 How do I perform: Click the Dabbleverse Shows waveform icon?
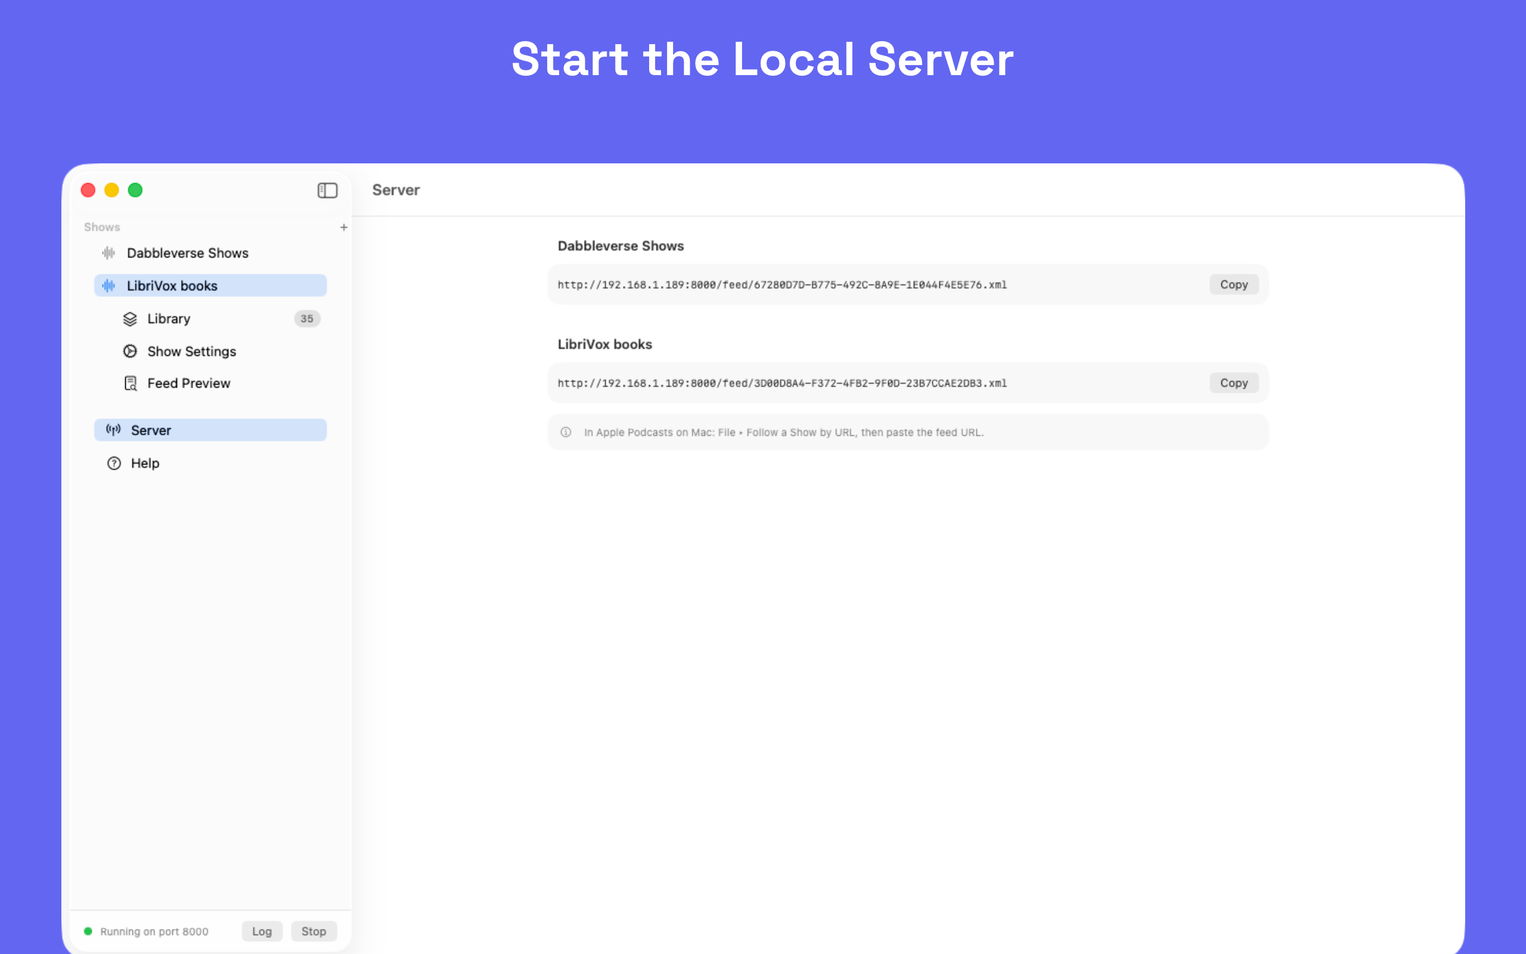108,253
